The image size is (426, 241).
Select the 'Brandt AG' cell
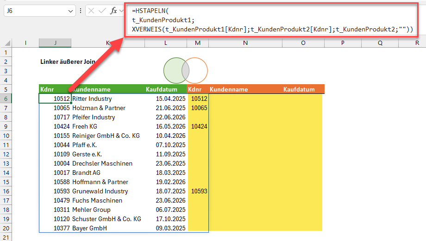point(108,173)
